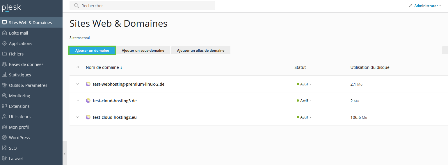448x165 pixels.
Task: Open the Laravel sidebar entry
Action: (x=31, y=158)
